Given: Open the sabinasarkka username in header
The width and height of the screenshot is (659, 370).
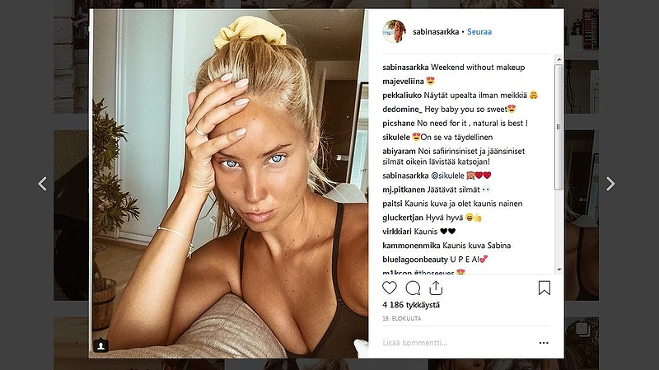Looking at the screenshot, I should click(436, 31).
